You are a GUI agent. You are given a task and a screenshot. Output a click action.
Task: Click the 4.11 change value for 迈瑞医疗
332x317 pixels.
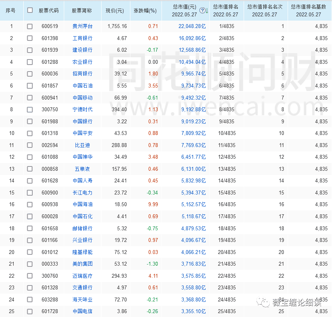[x=153, y=276]
